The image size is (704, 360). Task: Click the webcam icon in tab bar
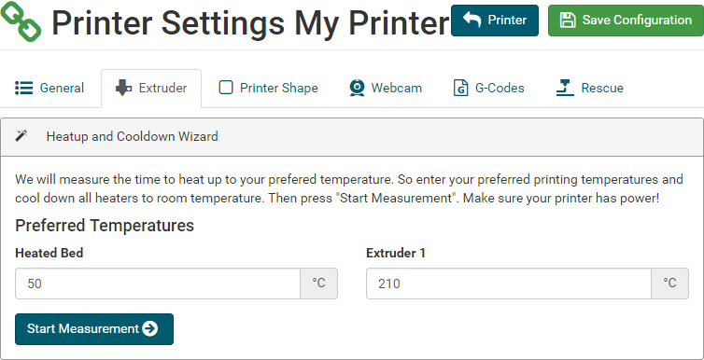357,88
